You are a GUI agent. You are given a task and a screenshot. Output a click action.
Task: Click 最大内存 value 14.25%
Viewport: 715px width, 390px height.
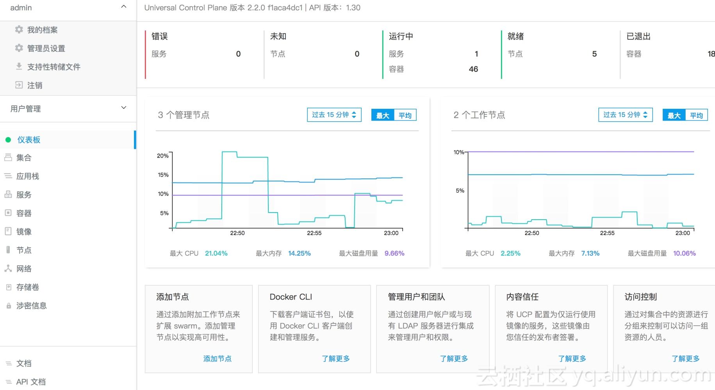(300, 253)
